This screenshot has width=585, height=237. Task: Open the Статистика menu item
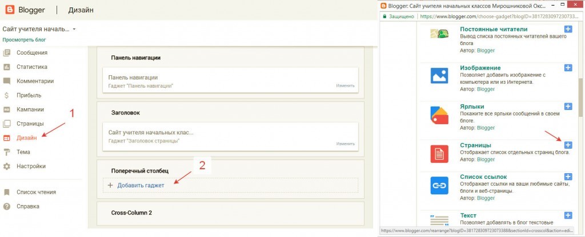click(x=32, y=67)
